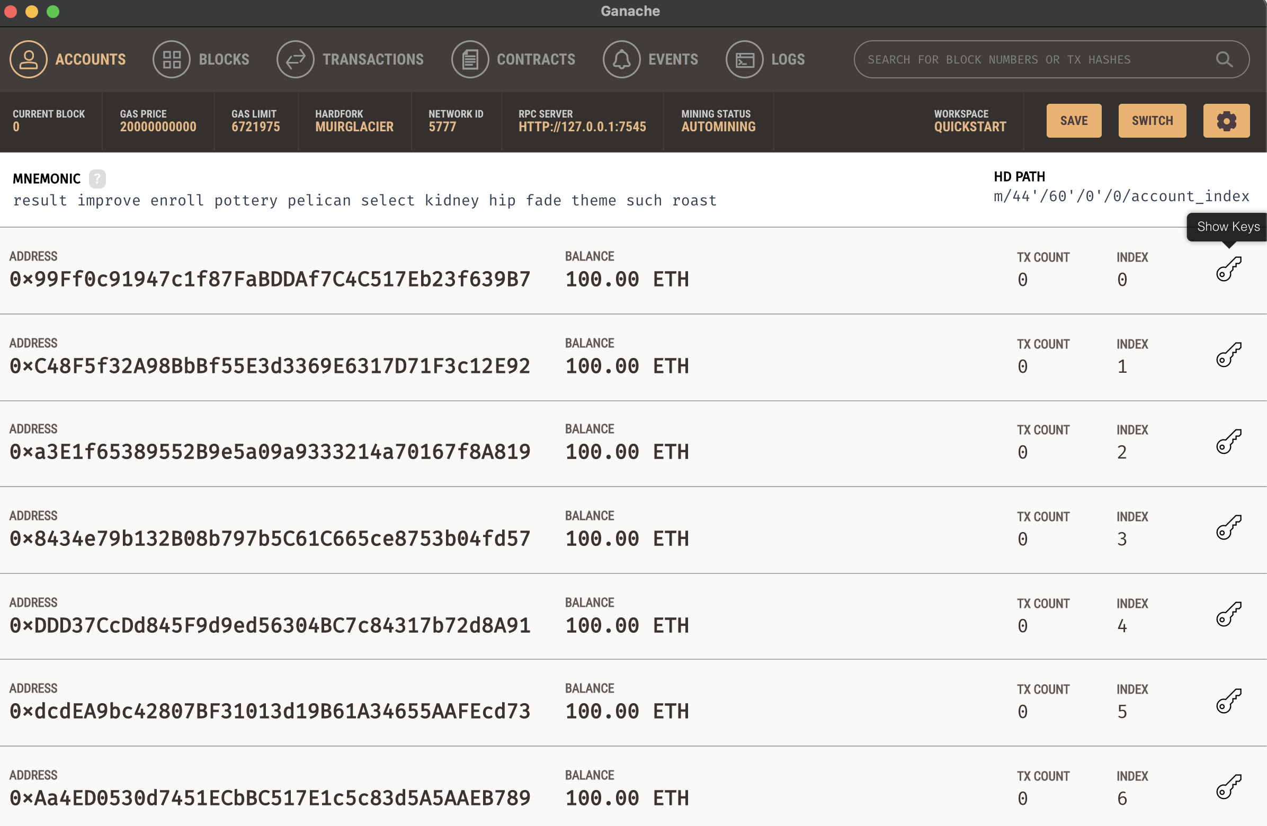
Task: Click the Transactions arrows icon
Action: [x=295, y=59]
